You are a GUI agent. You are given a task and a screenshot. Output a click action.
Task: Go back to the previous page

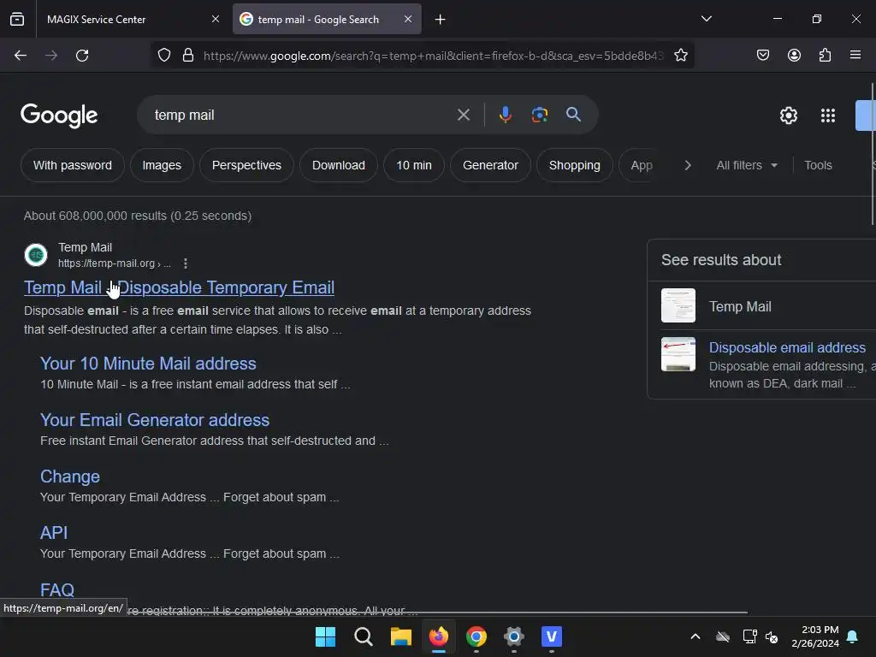pyautogui.click(x=21, y=56)
